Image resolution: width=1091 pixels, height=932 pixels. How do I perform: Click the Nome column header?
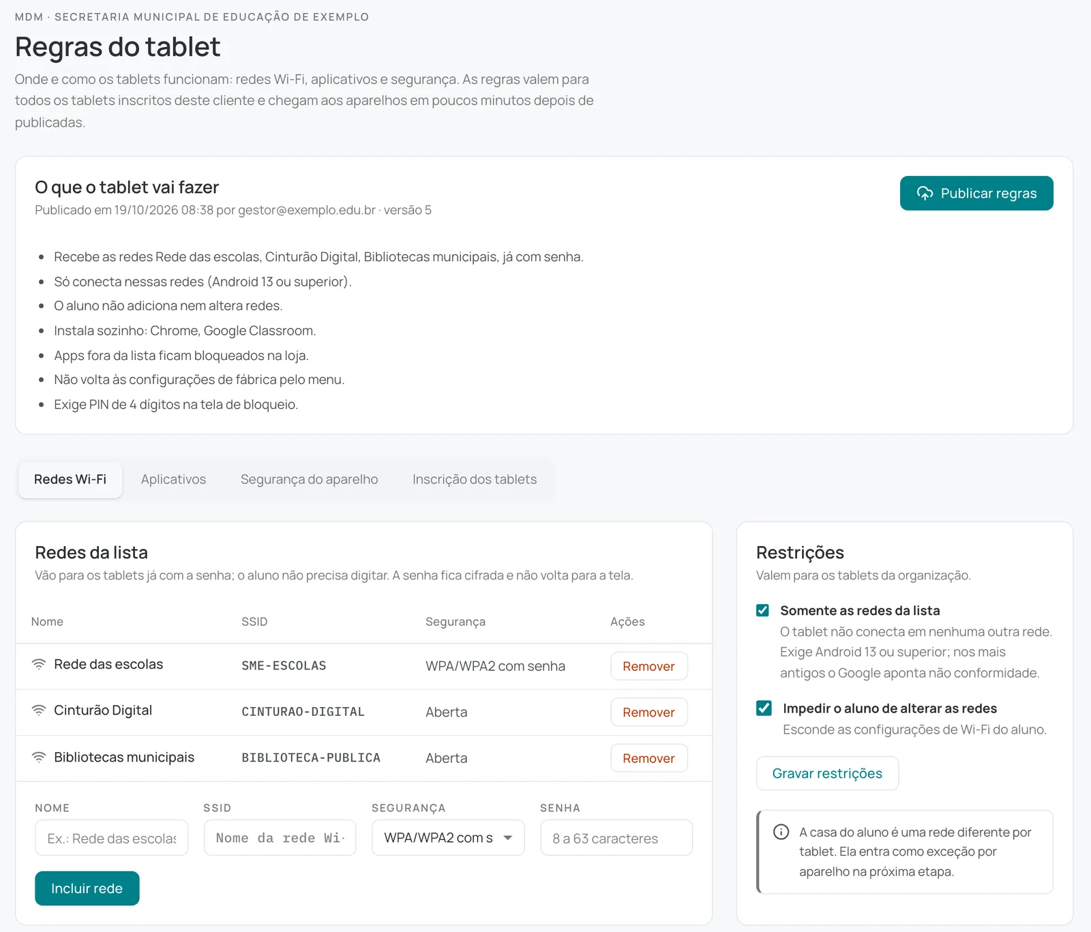[x=47, y=622]
